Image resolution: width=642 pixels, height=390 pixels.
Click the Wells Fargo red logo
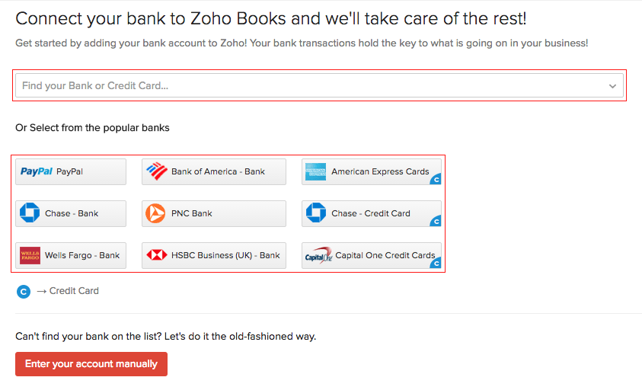tap(30, 255)
